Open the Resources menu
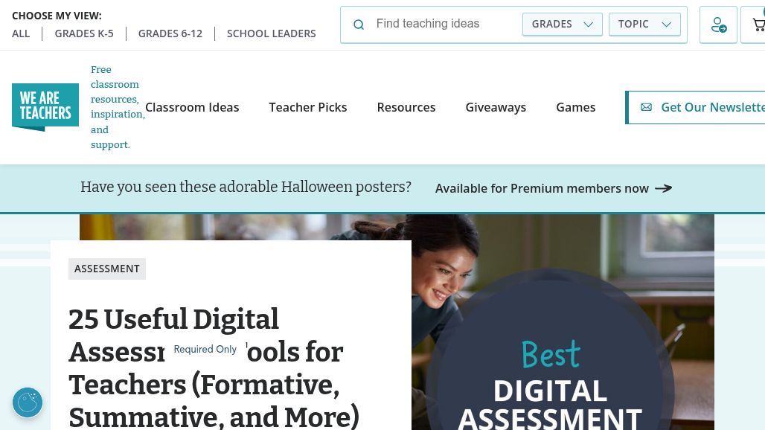Image resolution: width=765 pixels, height=430 pixels. click(x=406, y=107)
